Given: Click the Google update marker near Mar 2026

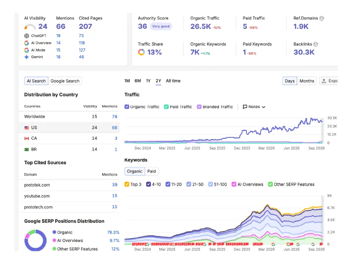Looking at the screenshot, I should click(x=273, y=244).
